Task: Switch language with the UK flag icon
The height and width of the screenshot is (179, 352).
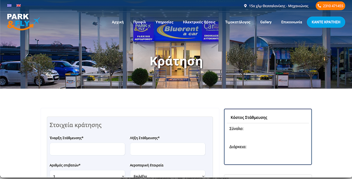Action: (x=19, y=5)
